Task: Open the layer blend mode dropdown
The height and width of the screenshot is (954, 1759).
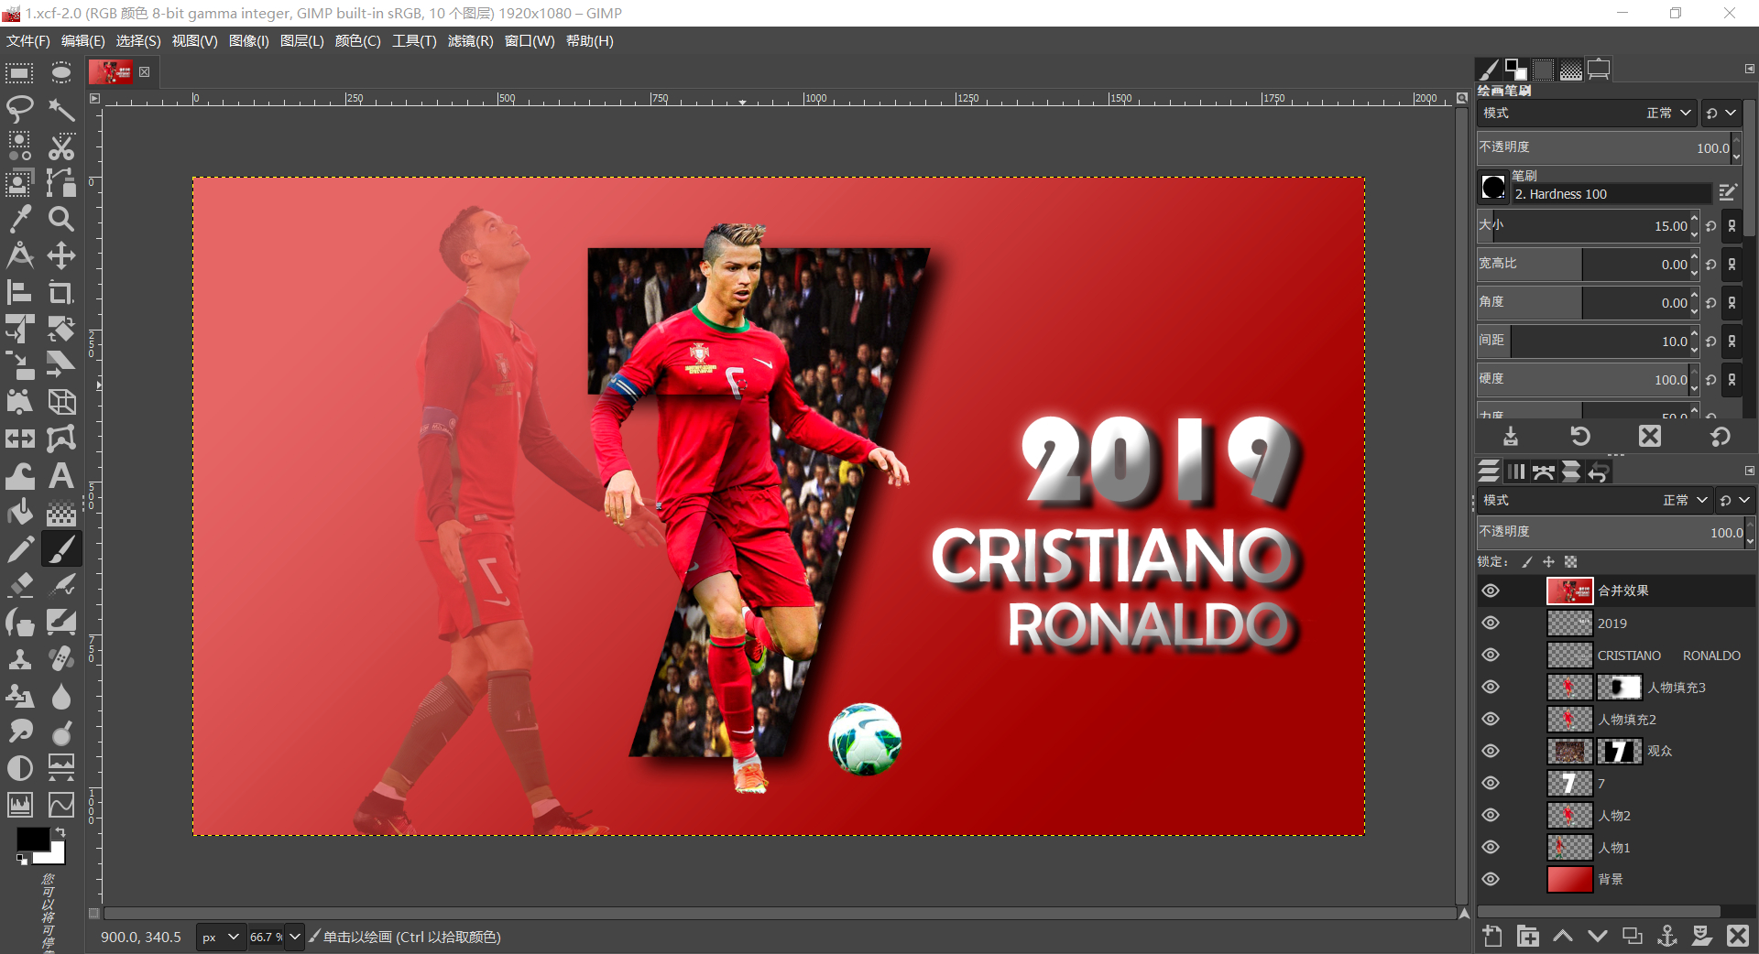Action: pyautogui.click(x=1595, y=500)
